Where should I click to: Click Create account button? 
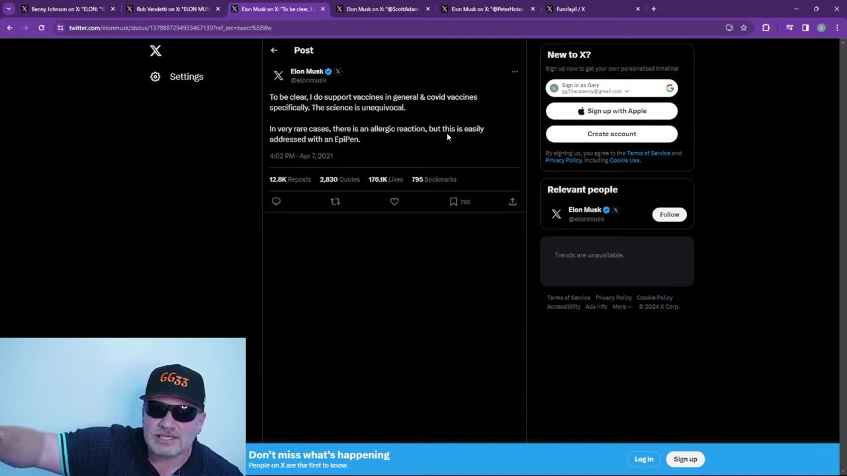tap(611, 134)
